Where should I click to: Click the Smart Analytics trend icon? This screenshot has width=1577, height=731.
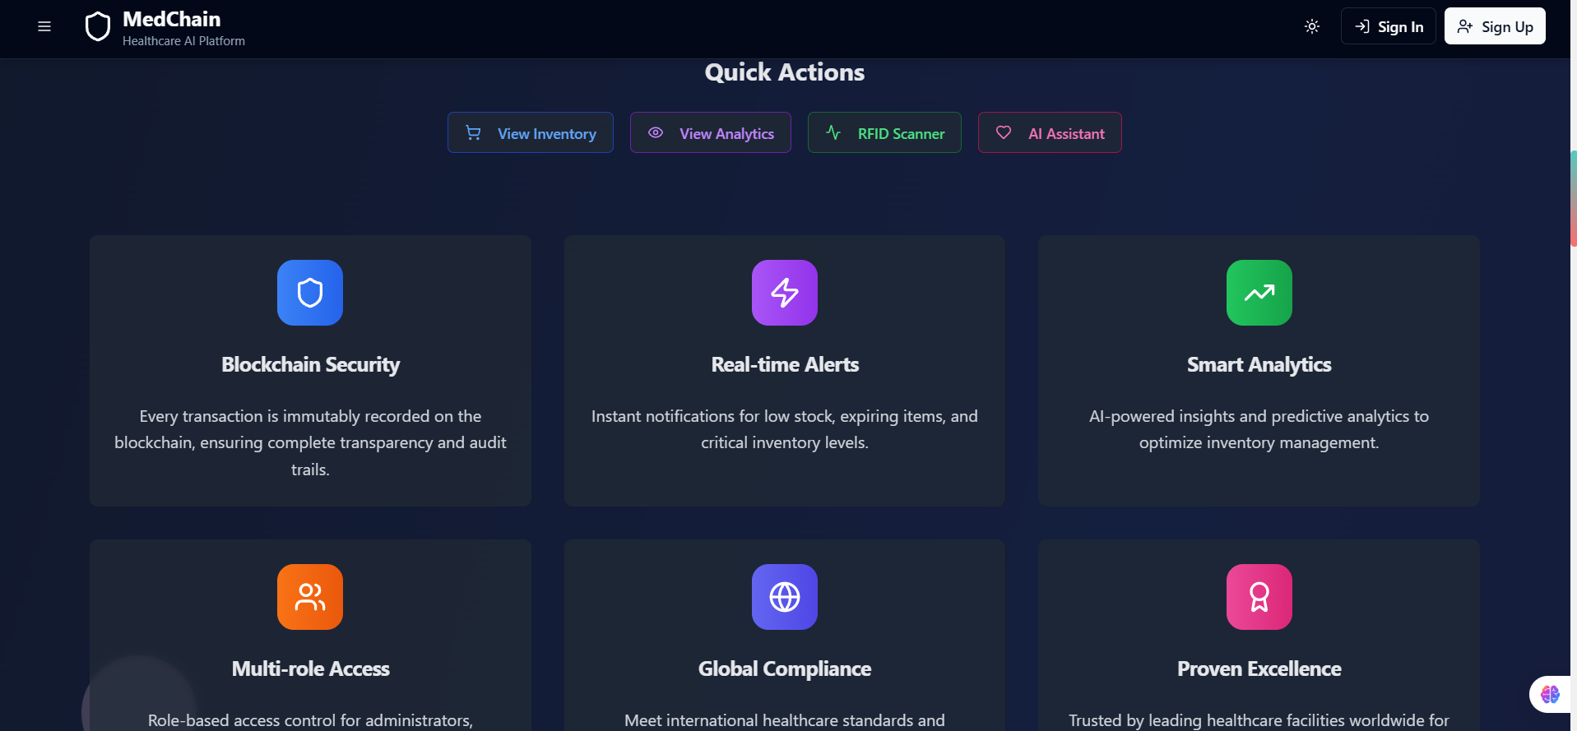[1259, 293]
